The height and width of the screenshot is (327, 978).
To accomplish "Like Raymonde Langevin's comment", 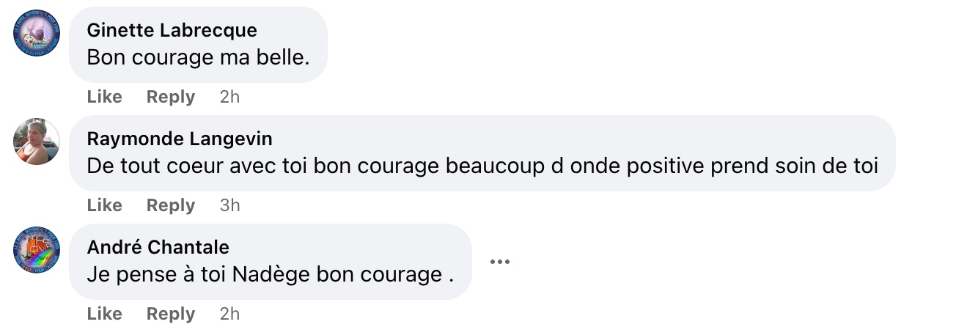I will [x=104, y=205].
